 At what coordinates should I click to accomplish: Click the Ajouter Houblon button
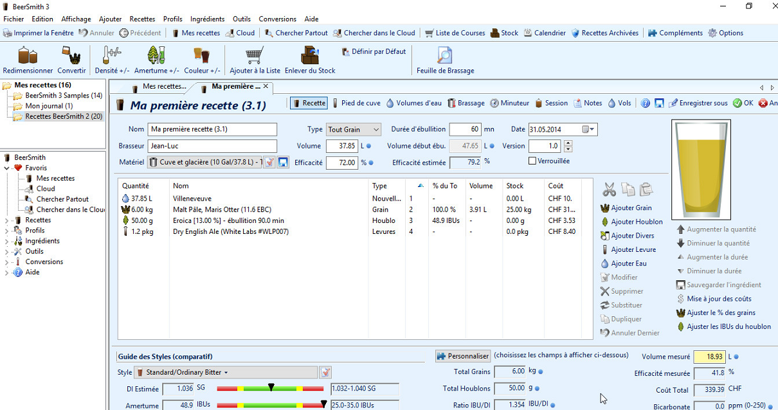click(x=631, y=222)
